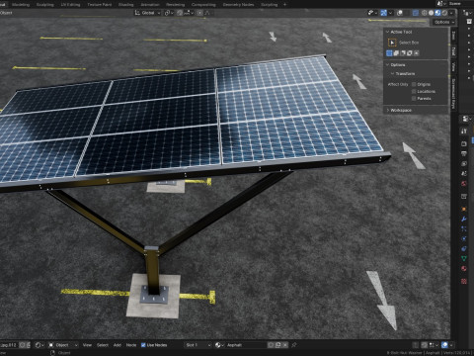Switch viewport shading to Wireframe
474x356 pixels.
(x=425, y=13)
